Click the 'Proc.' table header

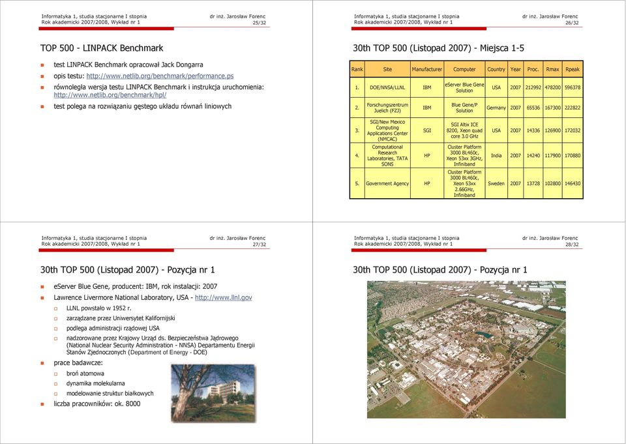point(533,69)
